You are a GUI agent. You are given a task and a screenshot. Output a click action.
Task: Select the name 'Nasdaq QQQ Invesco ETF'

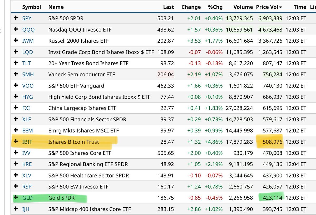tap(80, 30)
